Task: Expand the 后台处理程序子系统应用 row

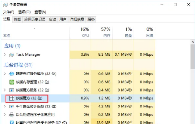Action: pyautogui.click(x=5, y=115)
